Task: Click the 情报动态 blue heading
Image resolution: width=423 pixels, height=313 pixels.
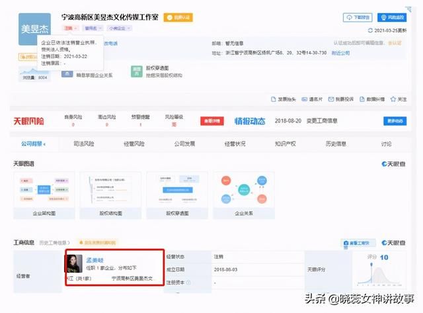Action: click(250, 121)
